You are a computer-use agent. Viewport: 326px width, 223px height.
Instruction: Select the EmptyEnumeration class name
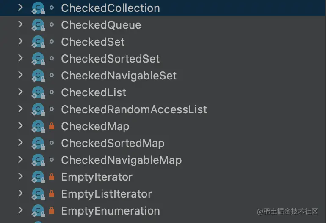tap(110, 211)
